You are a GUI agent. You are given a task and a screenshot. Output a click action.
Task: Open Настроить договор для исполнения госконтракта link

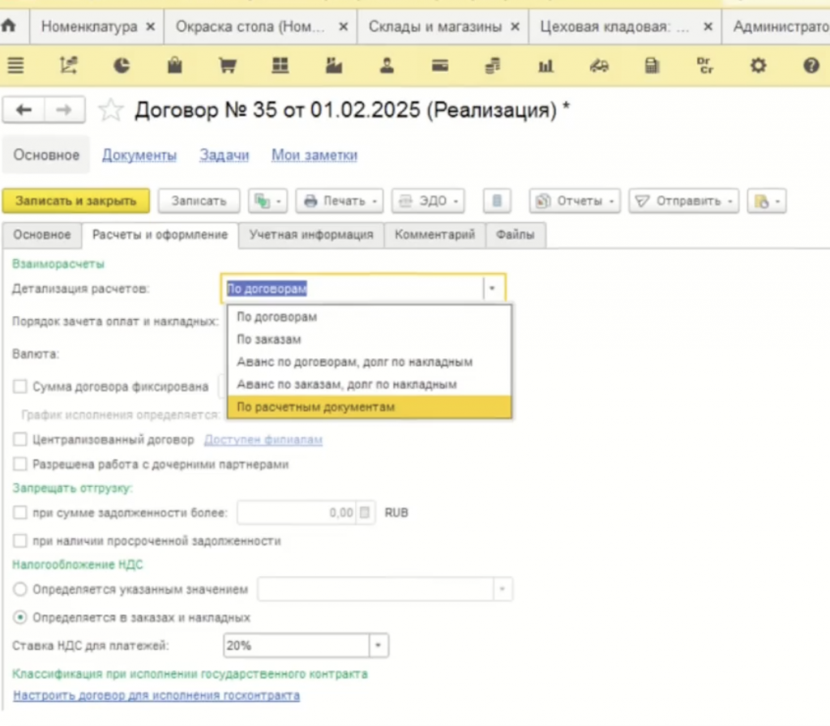click(156, 695)
